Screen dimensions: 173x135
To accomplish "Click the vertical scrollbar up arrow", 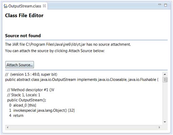I will 165,74.
